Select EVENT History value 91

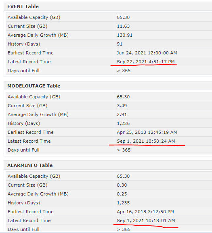pyautogui.click(x=120, y=44)
